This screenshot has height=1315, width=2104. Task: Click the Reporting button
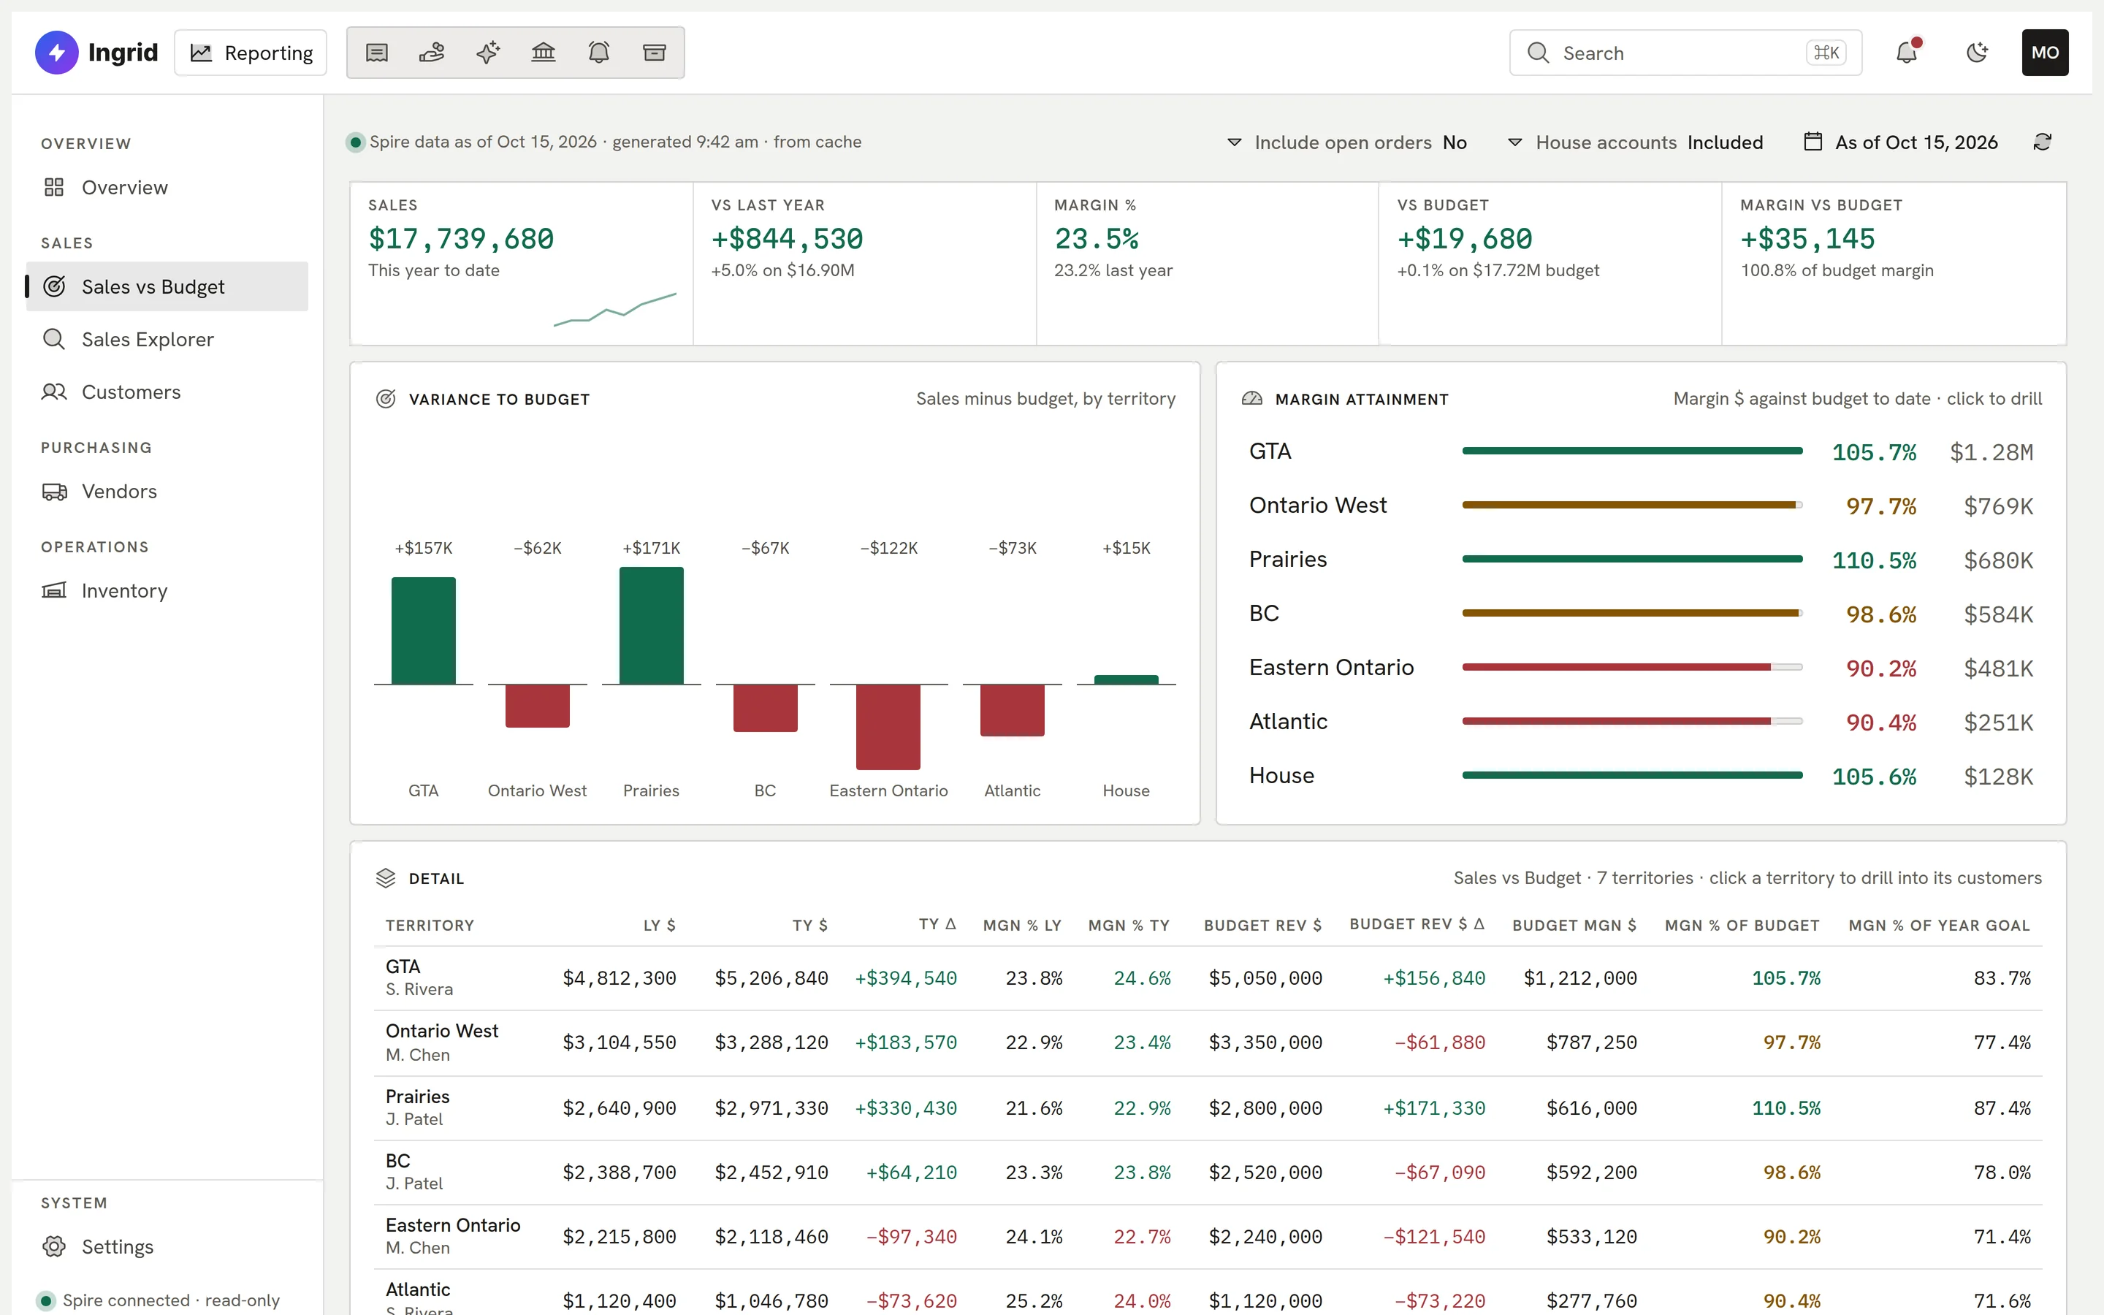click(x=251, y=53)
